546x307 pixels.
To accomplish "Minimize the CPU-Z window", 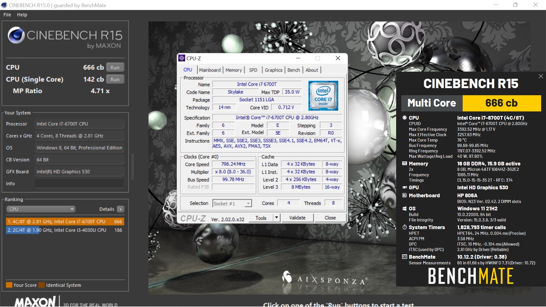I will click(x=298, y=58).
